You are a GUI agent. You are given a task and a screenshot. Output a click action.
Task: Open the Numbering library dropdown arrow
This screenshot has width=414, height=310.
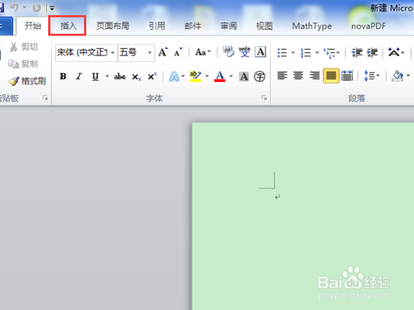point(317,52)
